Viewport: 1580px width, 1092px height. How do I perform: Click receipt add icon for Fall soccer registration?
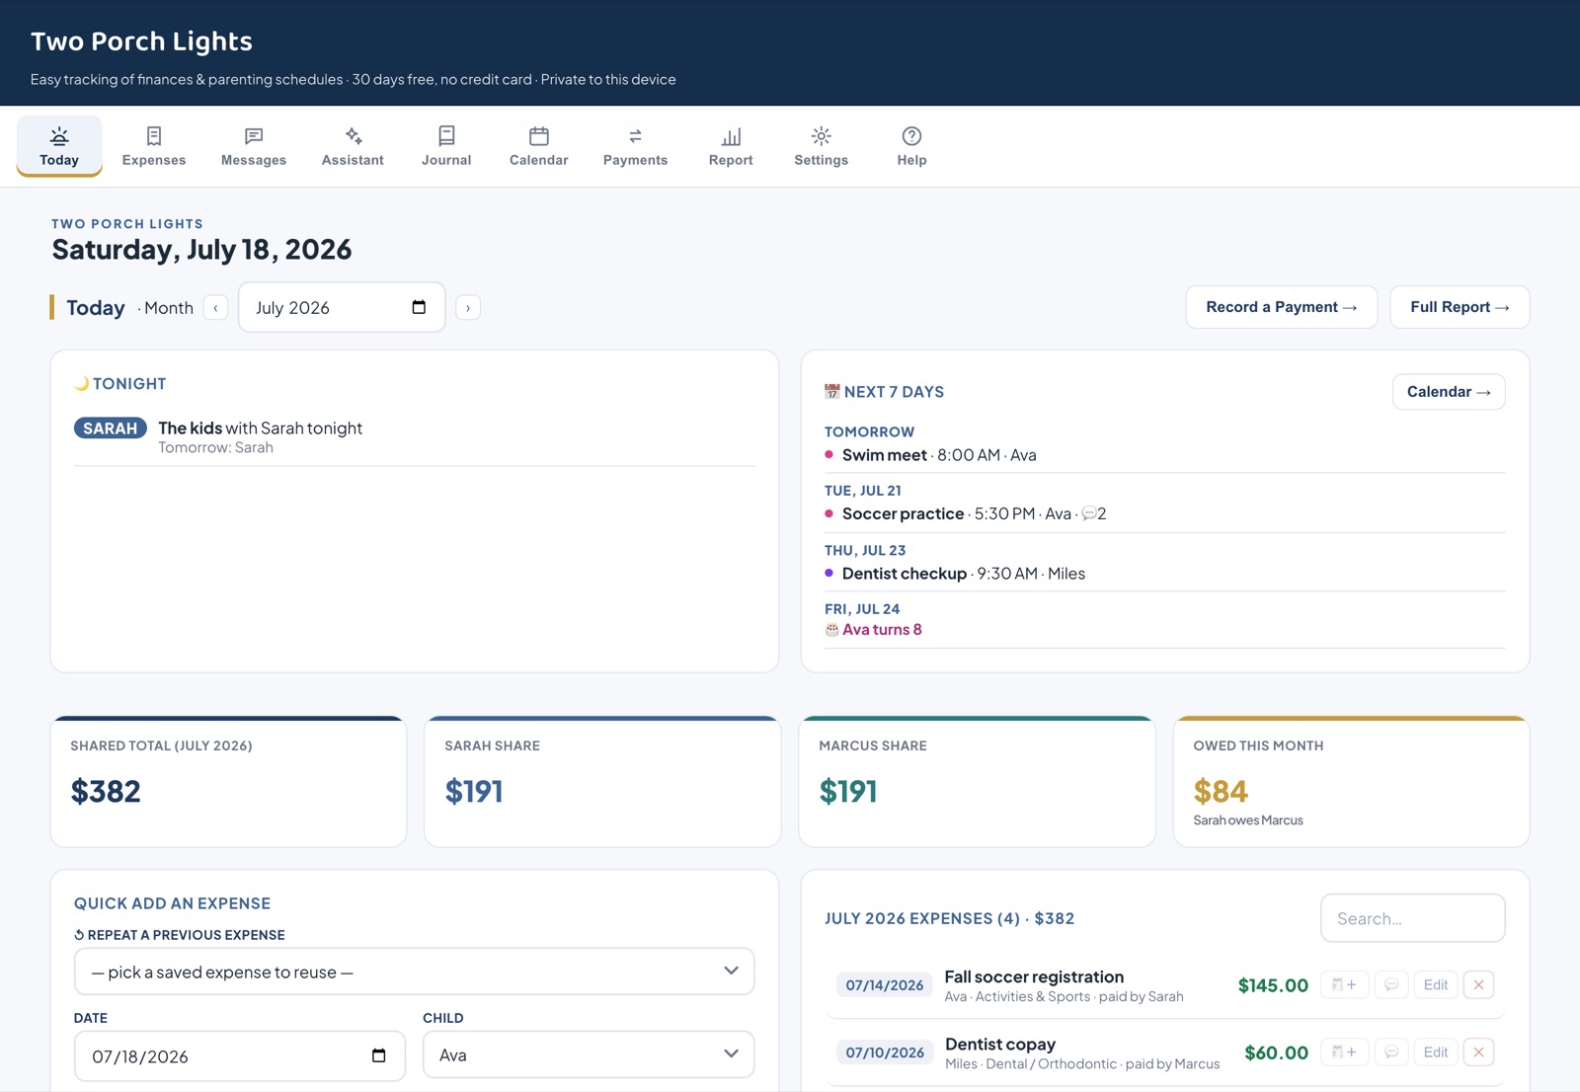coord(1344,984)
